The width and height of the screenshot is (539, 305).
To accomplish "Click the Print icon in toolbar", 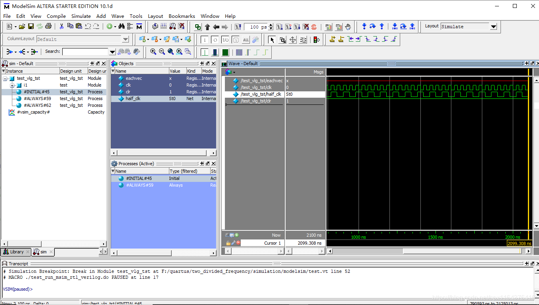I will [48, 27].
